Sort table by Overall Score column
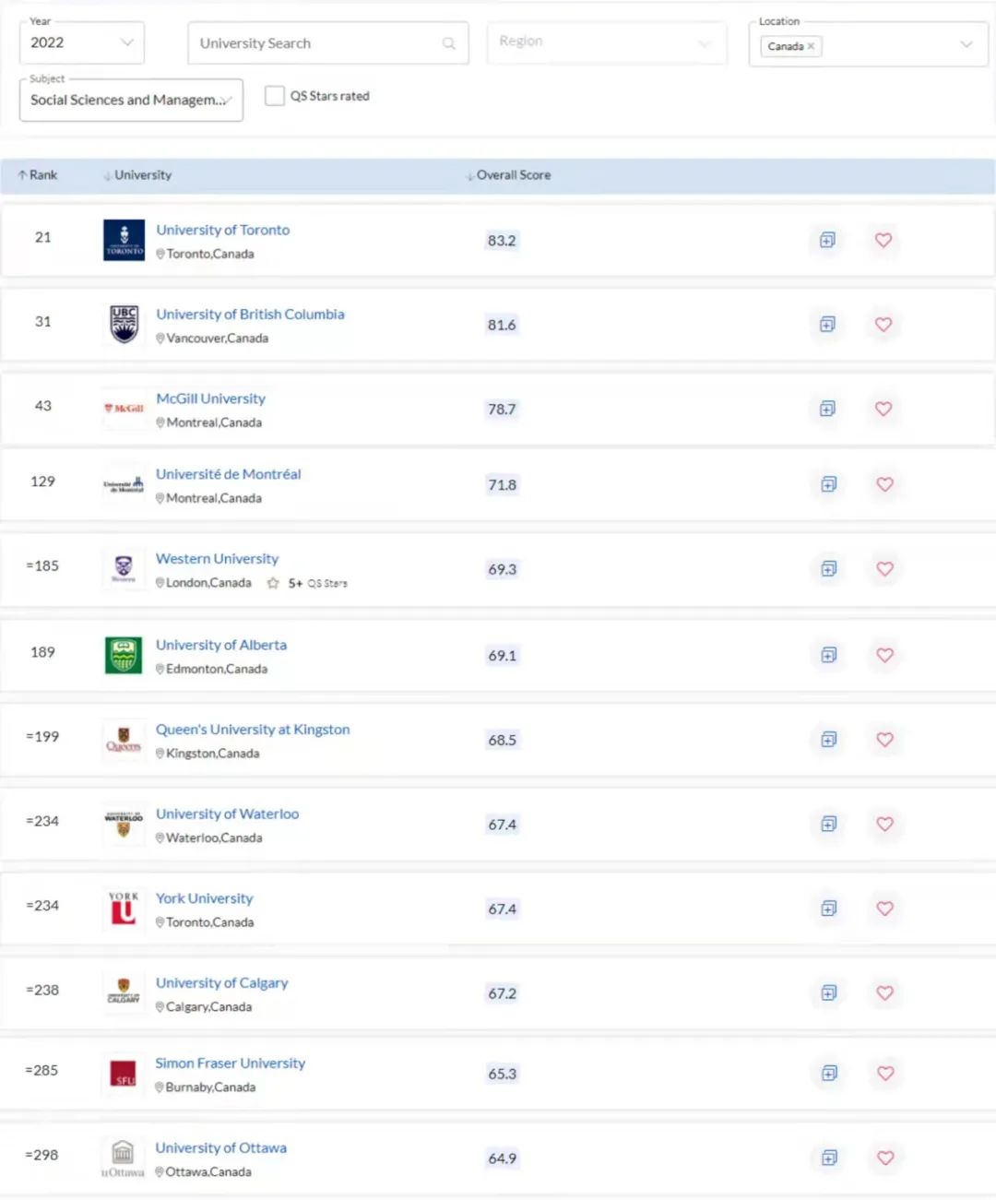Screen dimensions: 996x1200 (x=508, y=175)
